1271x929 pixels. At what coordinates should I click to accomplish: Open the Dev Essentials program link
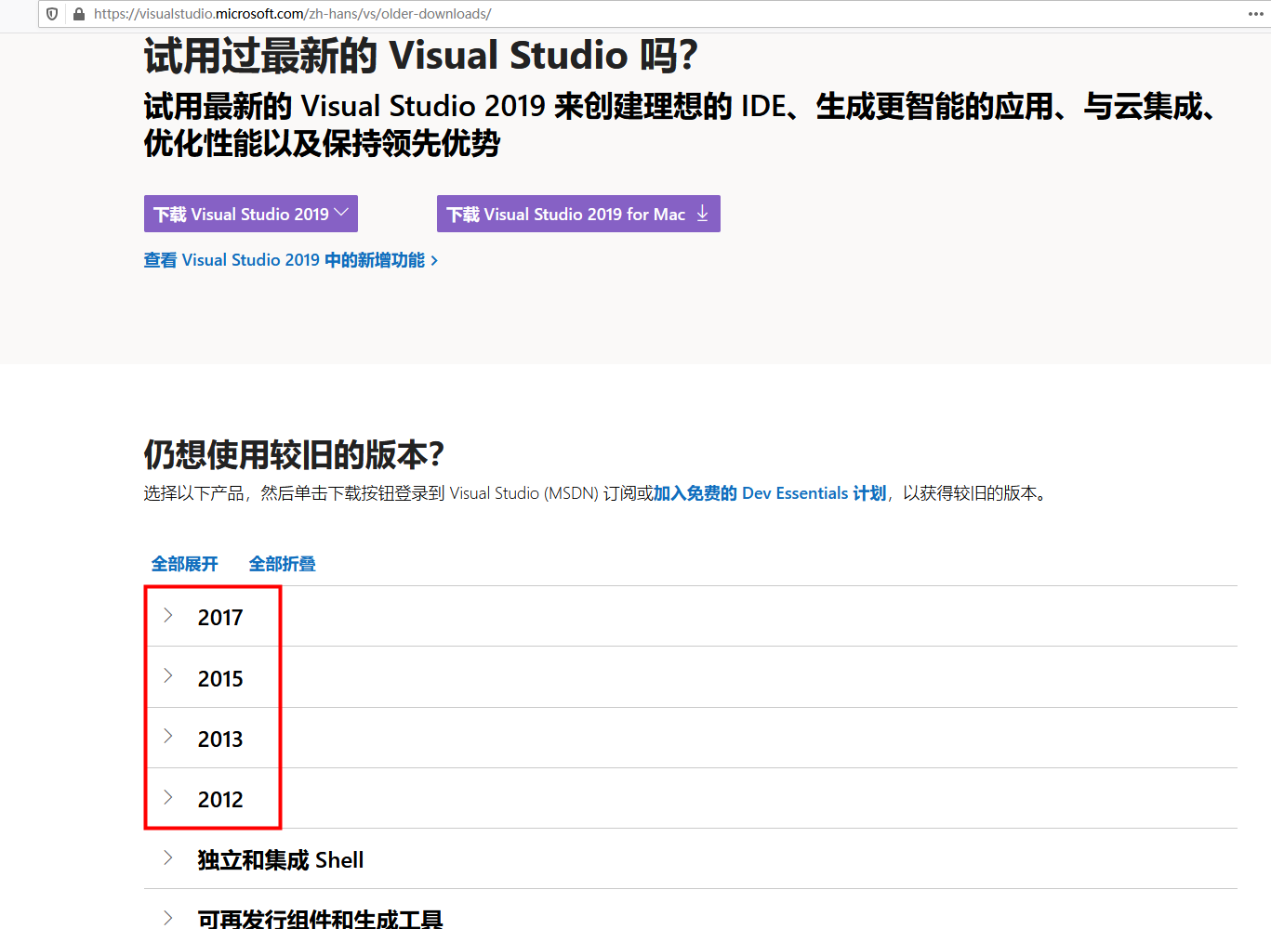(x=770, y=493)
